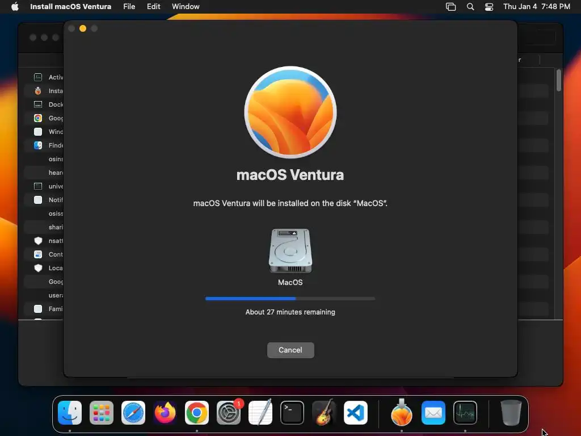
Task: Open the Edit menu
Action: (153, 7)
